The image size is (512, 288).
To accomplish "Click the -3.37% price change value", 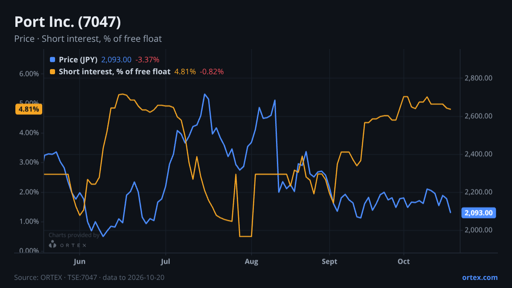I will 147,60.
